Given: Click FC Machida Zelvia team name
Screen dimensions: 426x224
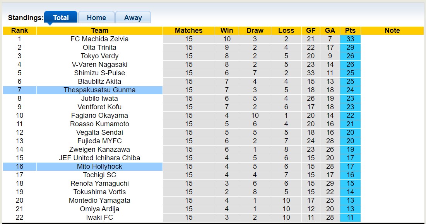Looking at the screenshot, I should (x=99, y=39).
